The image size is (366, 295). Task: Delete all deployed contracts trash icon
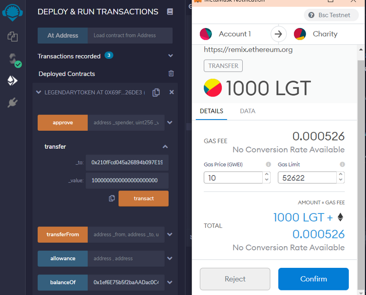[171, 74]
